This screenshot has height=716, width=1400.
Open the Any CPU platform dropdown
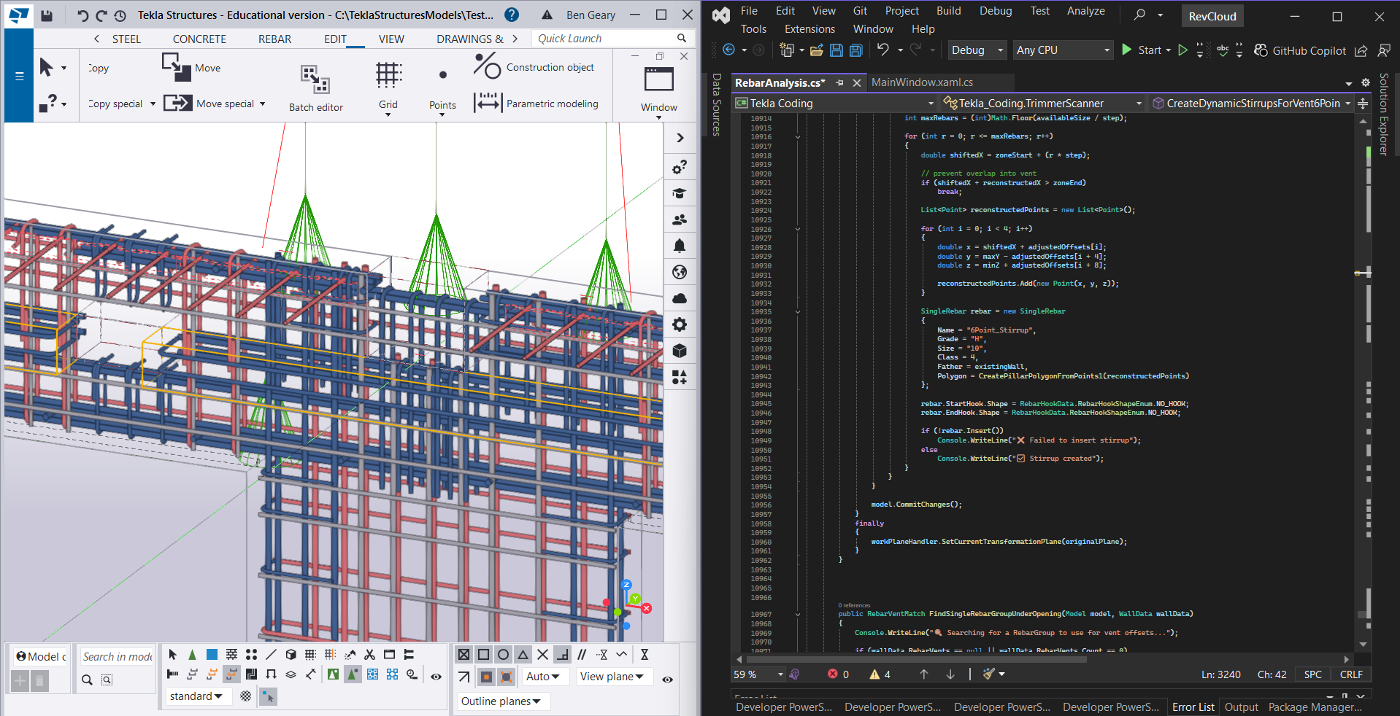click(1063, 50)
